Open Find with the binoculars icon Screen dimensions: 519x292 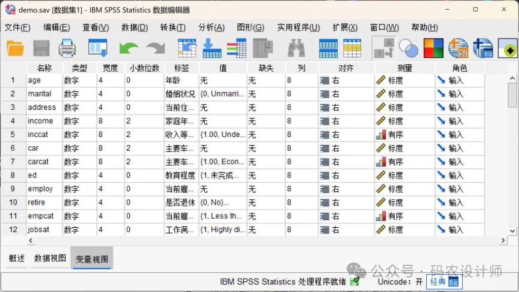(x=296, y=49)
